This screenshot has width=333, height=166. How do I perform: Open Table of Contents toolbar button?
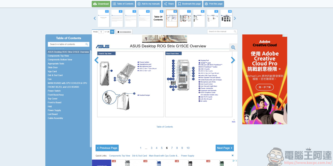(x=123, y=4)
